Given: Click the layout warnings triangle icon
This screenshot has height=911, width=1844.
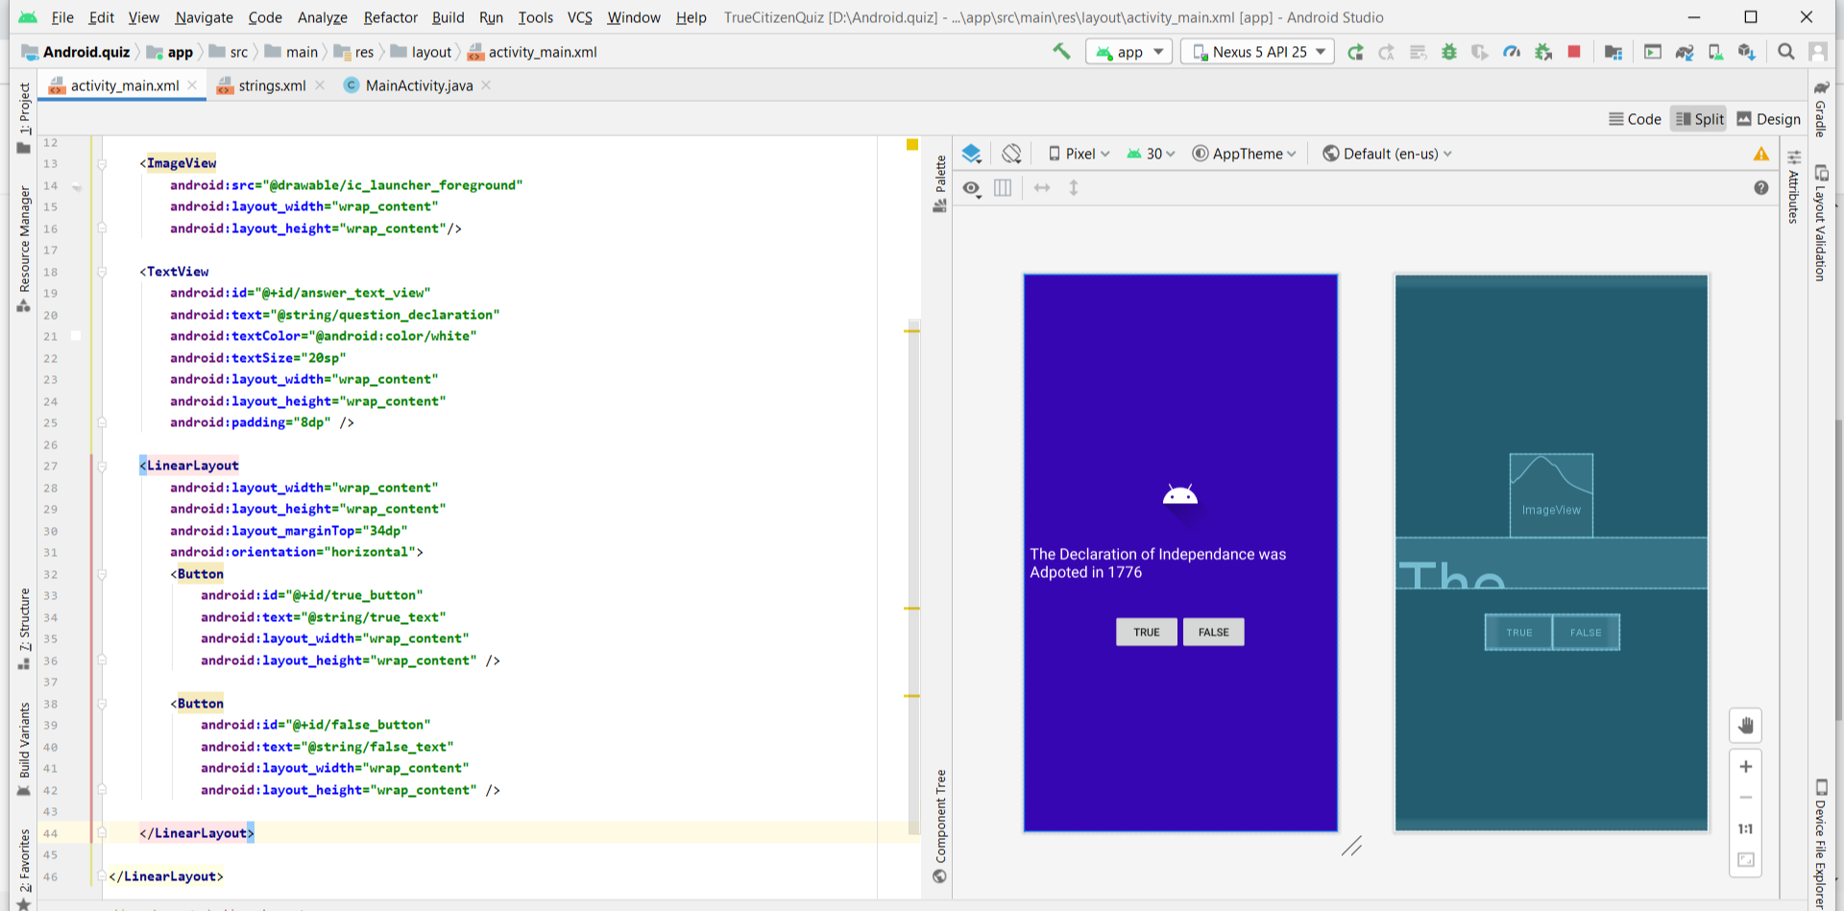Looking at the screenshot, I should (1761, 154).
